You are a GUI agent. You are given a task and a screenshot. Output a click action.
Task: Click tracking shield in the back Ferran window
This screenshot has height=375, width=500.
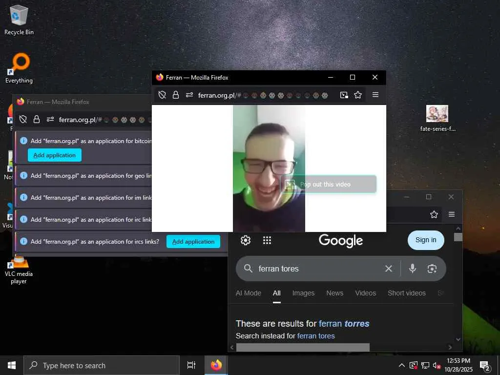point(23,119)
